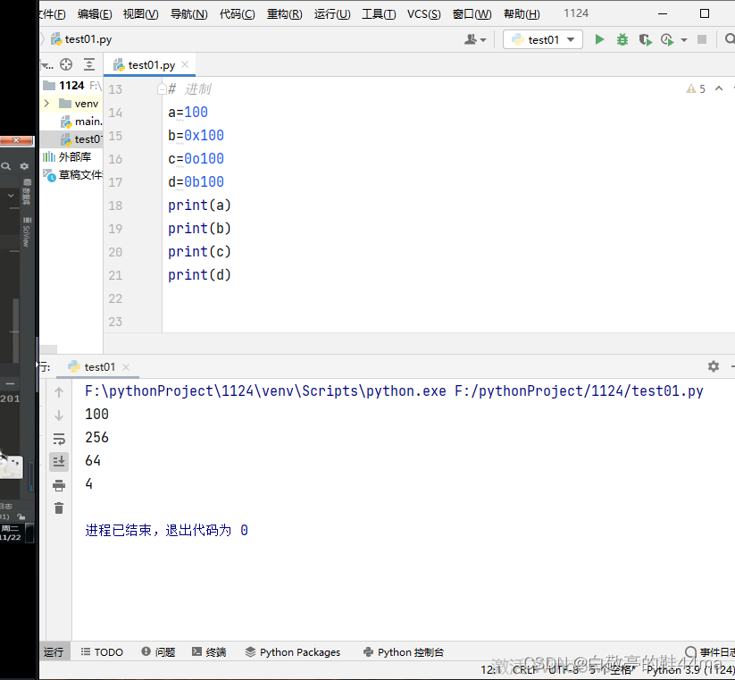The width and height of the screenshot is (735, 680).
Task: Open the 工具(T) menu
Action: [x=379, y=14]
